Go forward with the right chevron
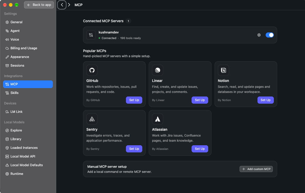Image resolution: width=305 pixels, height=193 pixels. click(69, 5)
